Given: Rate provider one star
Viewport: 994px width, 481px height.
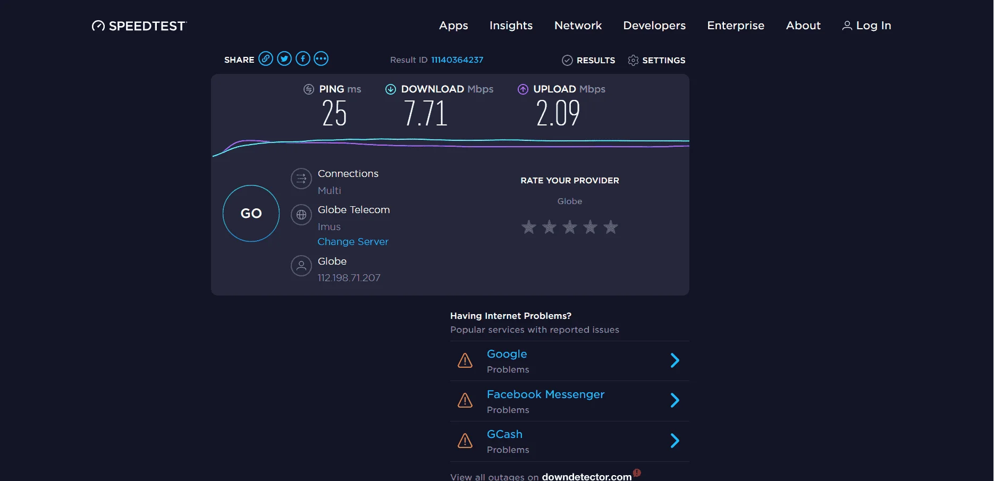Looking at the screenshot, I should tap(529, 227).
